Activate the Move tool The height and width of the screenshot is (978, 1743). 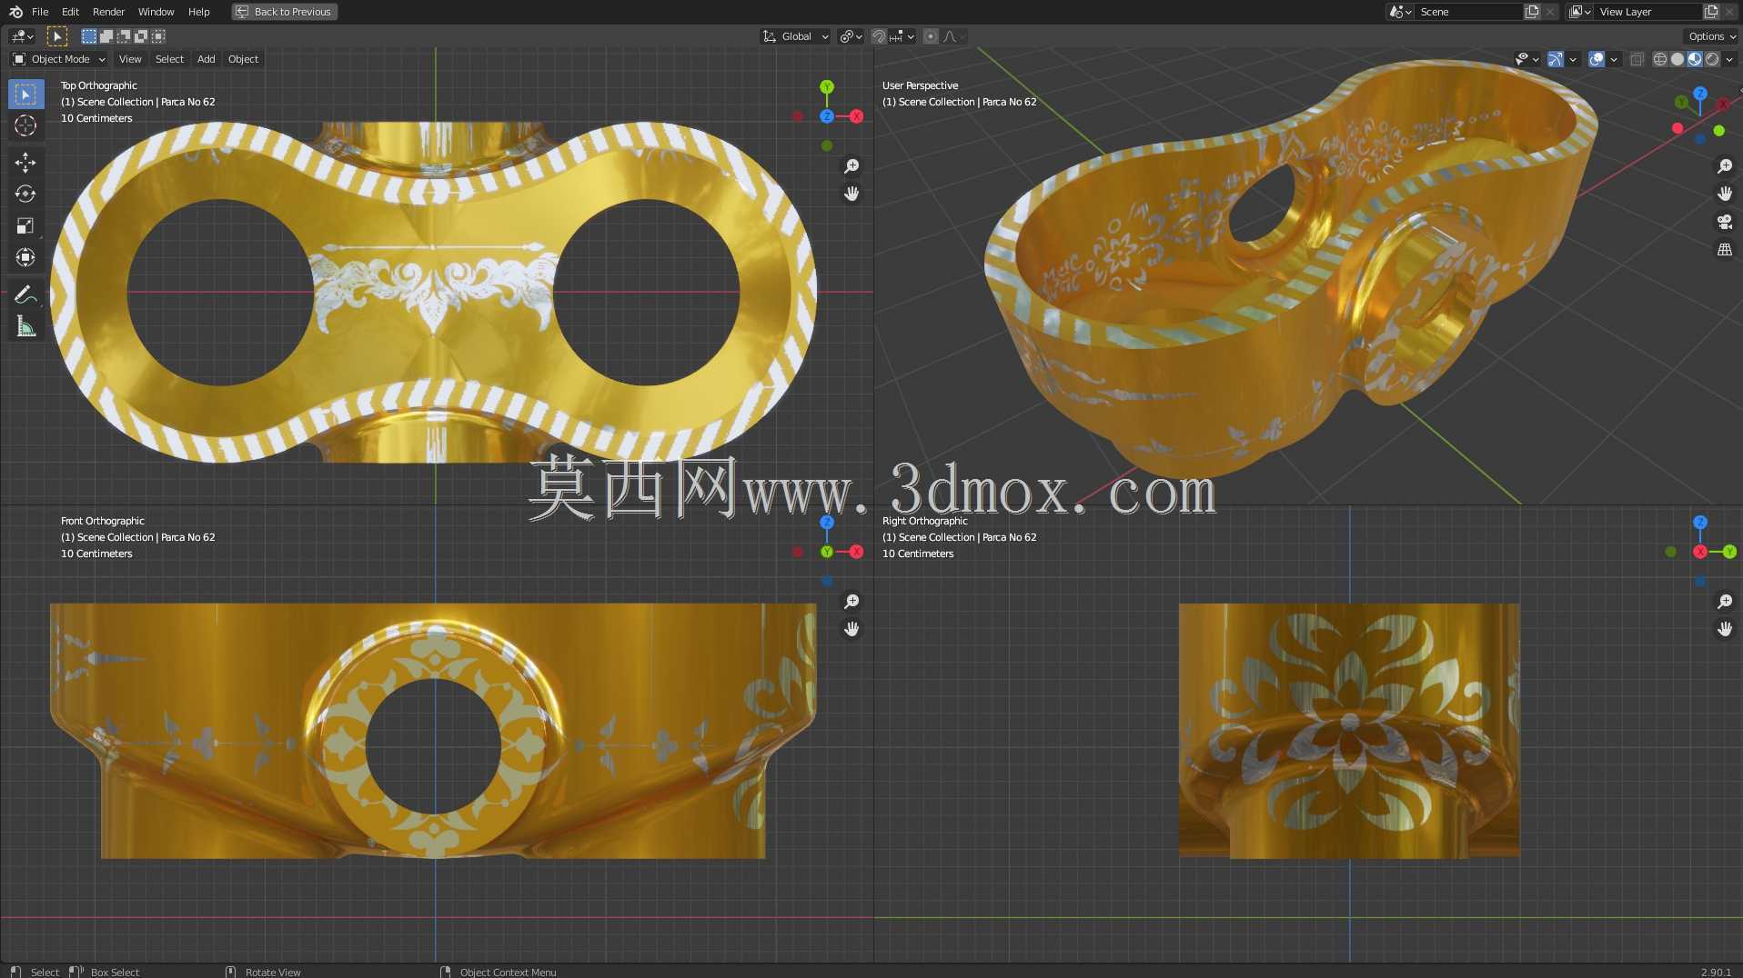25,163
